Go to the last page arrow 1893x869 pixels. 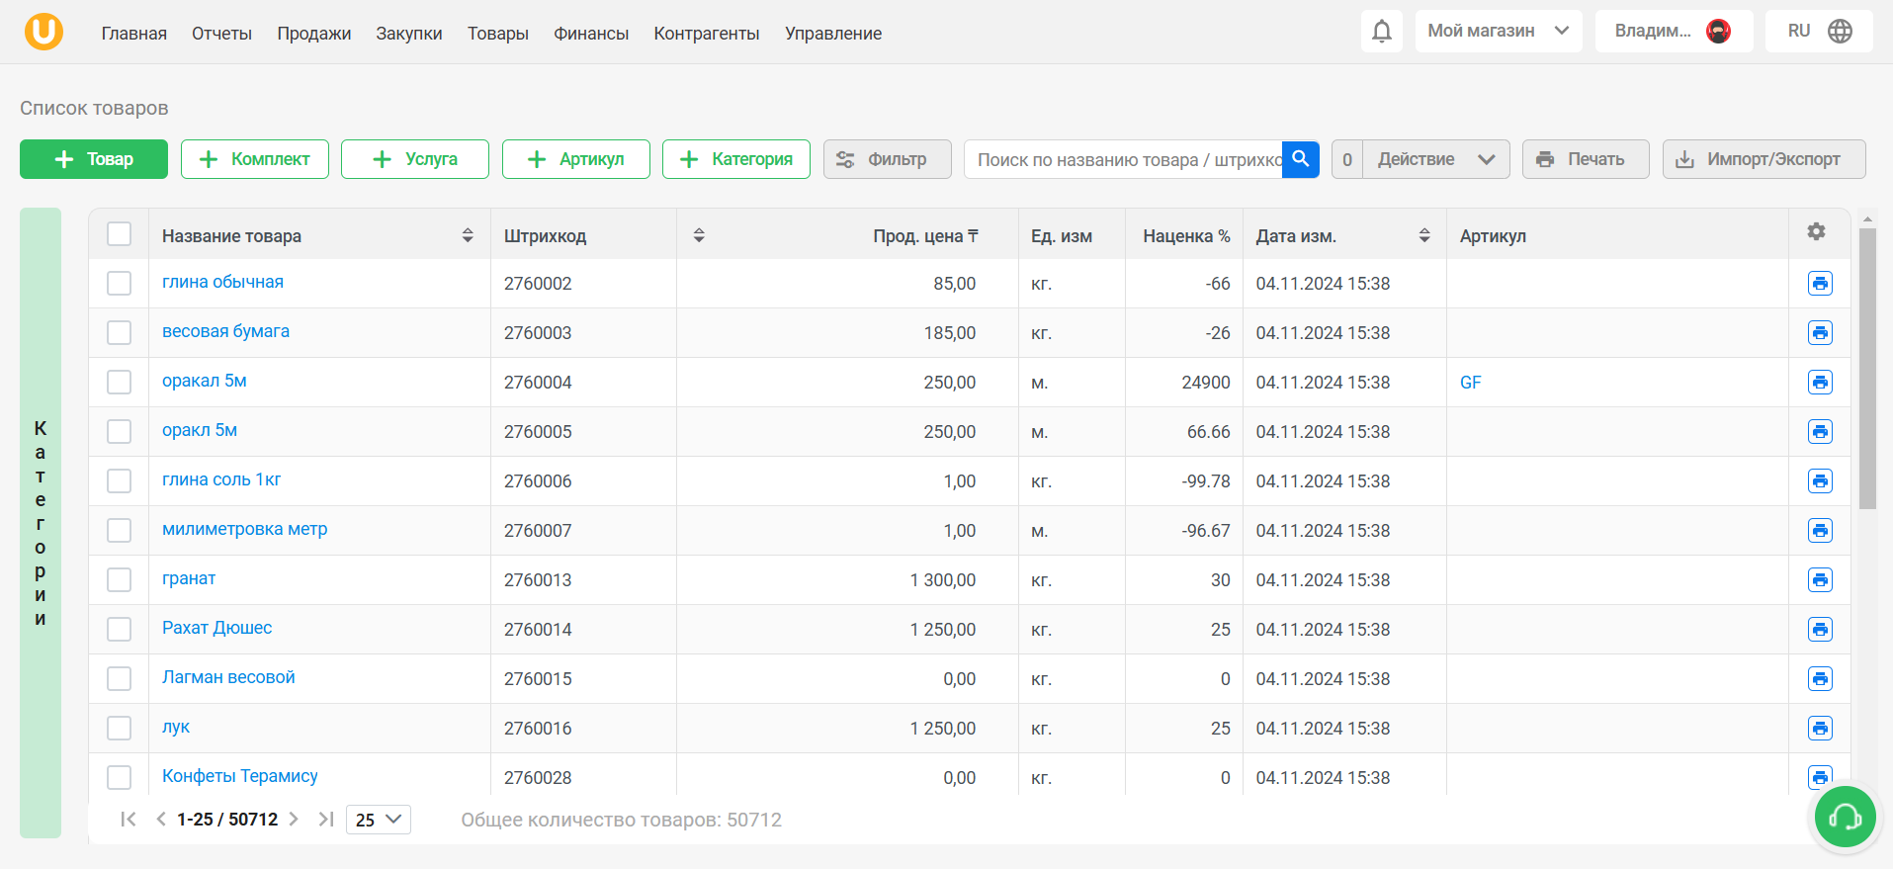pyautogui.click(x=325, y=819)
